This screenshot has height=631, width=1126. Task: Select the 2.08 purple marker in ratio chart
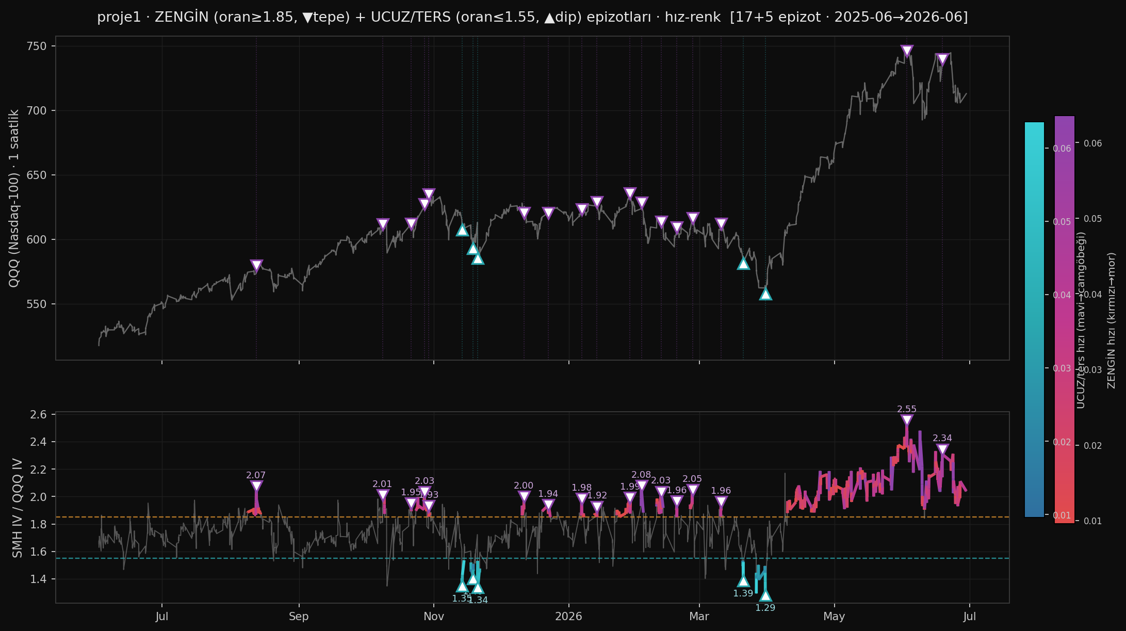pos(641,486)
